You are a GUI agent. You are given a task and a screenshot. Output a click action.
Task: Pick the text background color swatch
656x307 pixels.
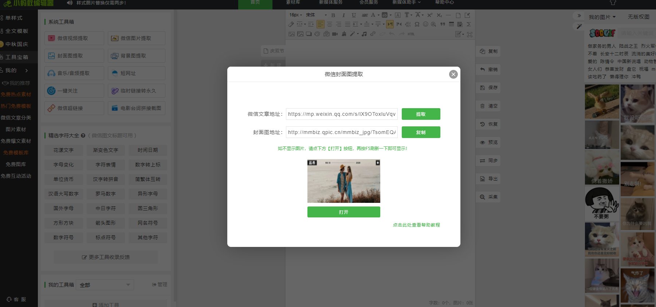[x=385, y=15]
